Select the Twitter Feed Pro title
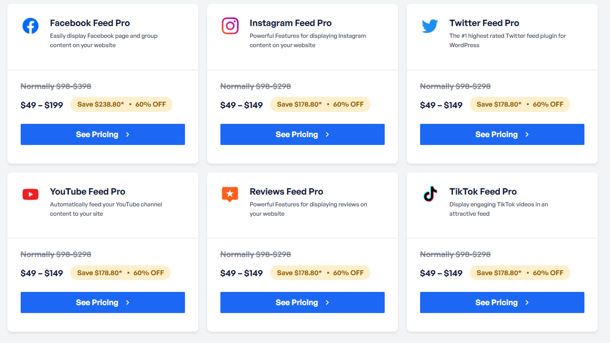 pos(485,23)
